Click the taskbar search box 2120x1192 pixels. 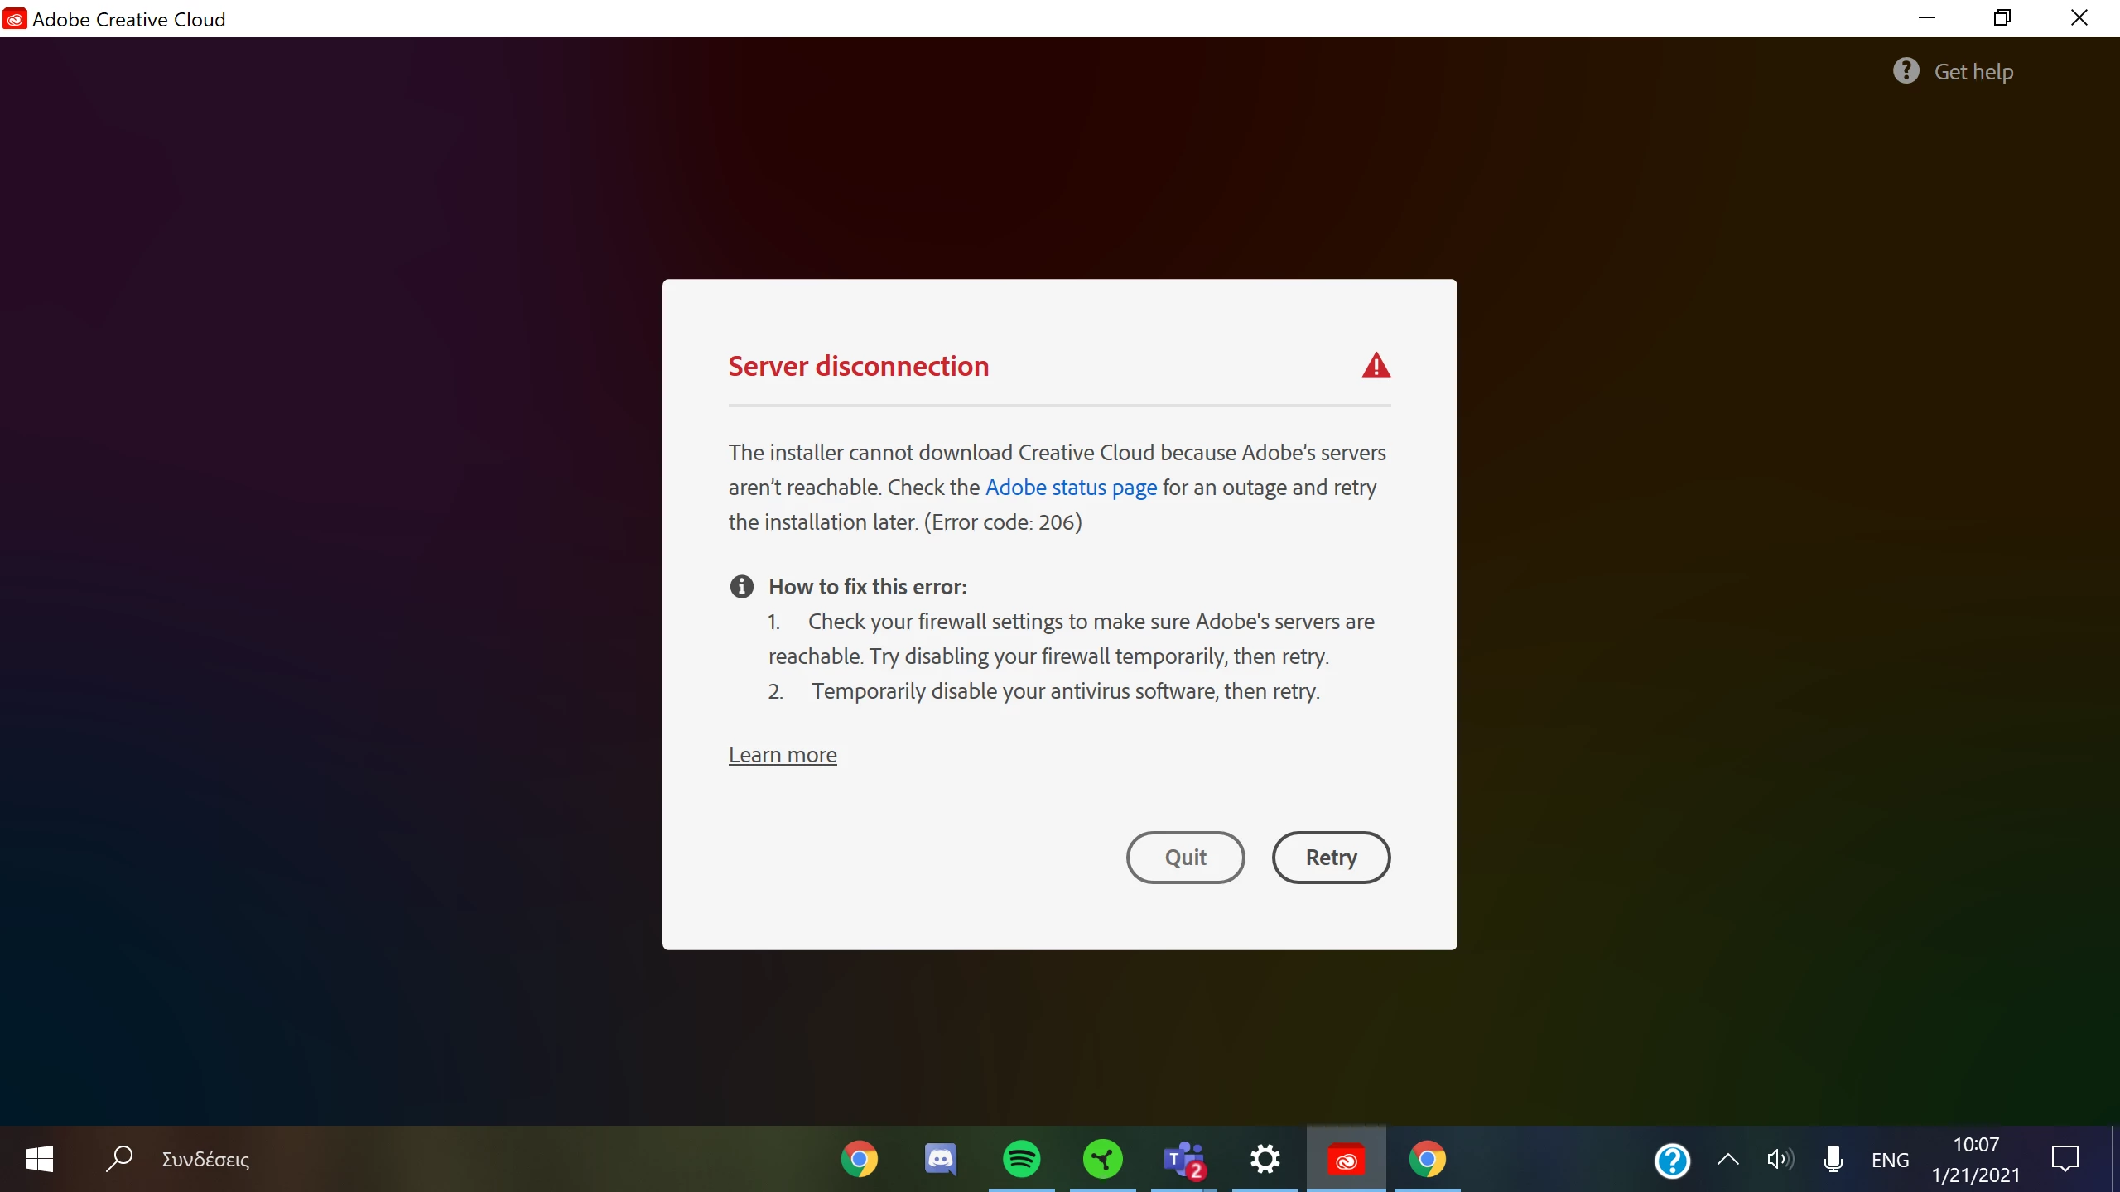coord(205,1159)
